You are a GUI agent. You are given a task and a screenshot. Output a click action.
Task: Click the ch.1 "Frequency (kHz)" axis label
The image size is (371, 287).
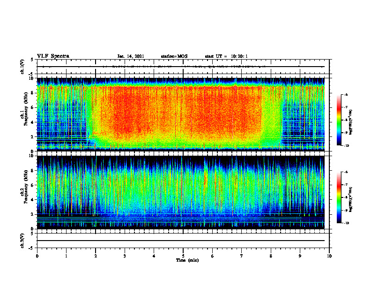tap(26, 108)
